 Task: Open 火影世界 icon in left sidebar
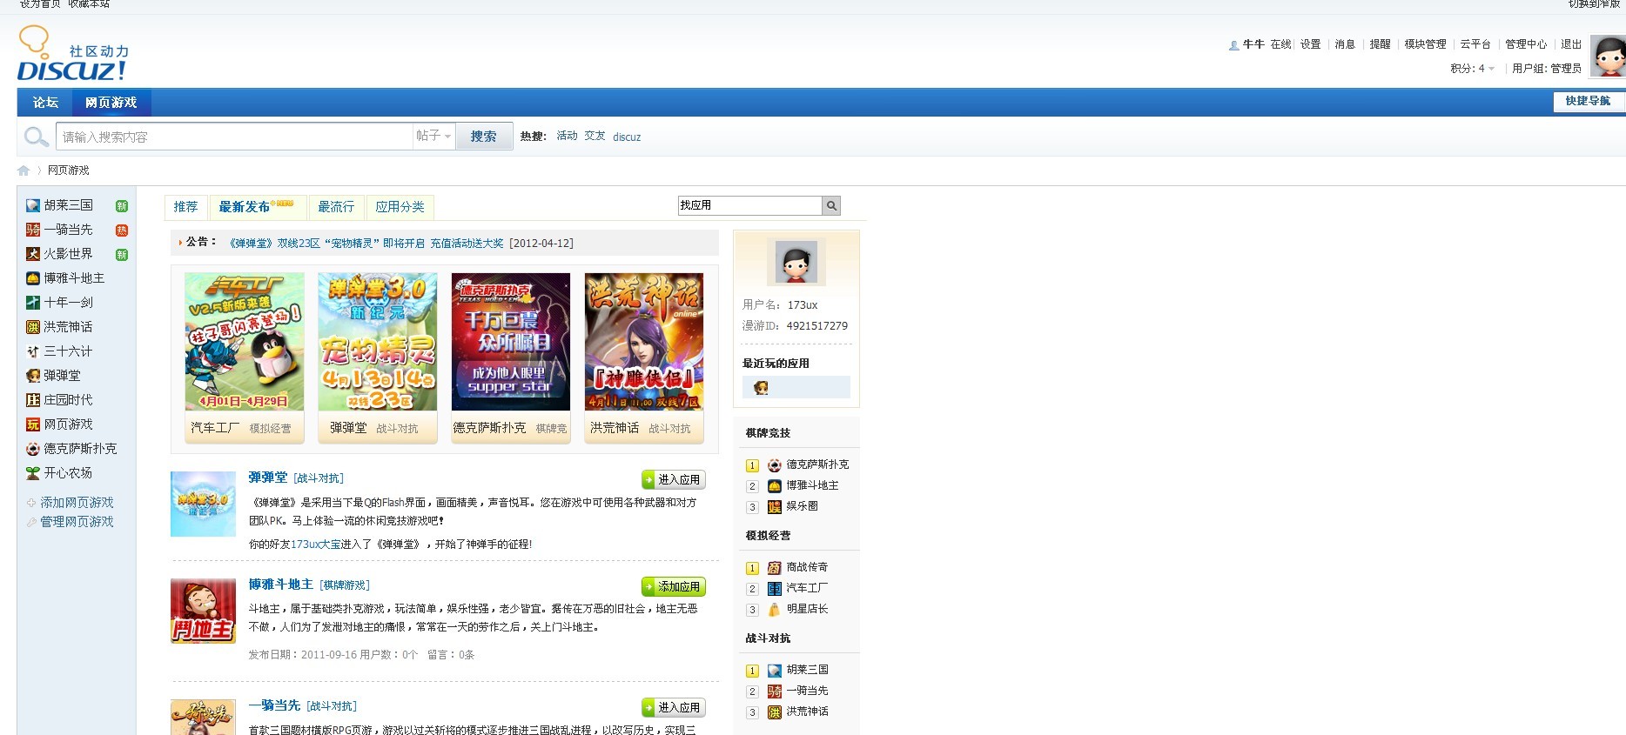point(33,254)
